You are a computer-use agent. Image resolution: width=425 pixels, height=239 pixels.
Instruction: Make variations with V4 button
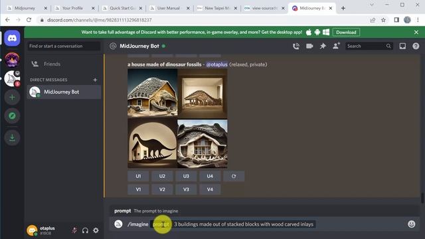coord(210,189)
